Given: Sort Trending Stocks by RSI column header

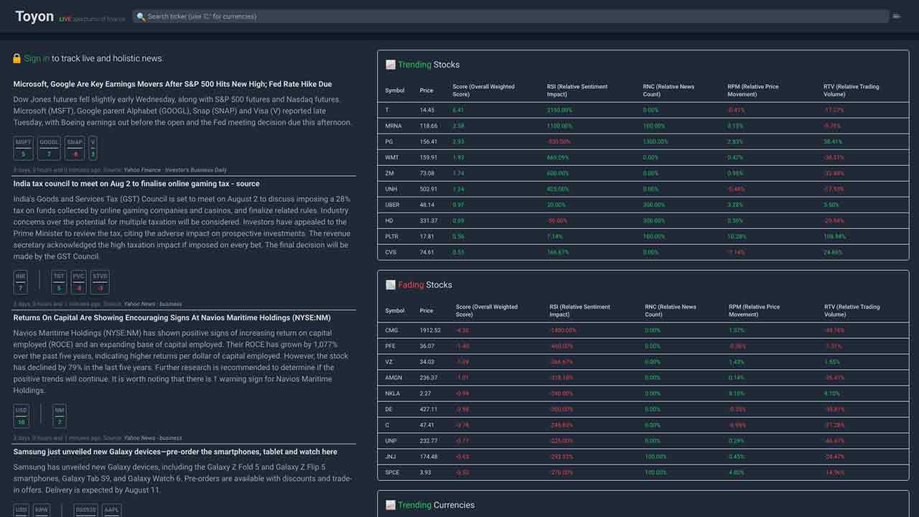Looking at the screenshot, I should point(577,90).
